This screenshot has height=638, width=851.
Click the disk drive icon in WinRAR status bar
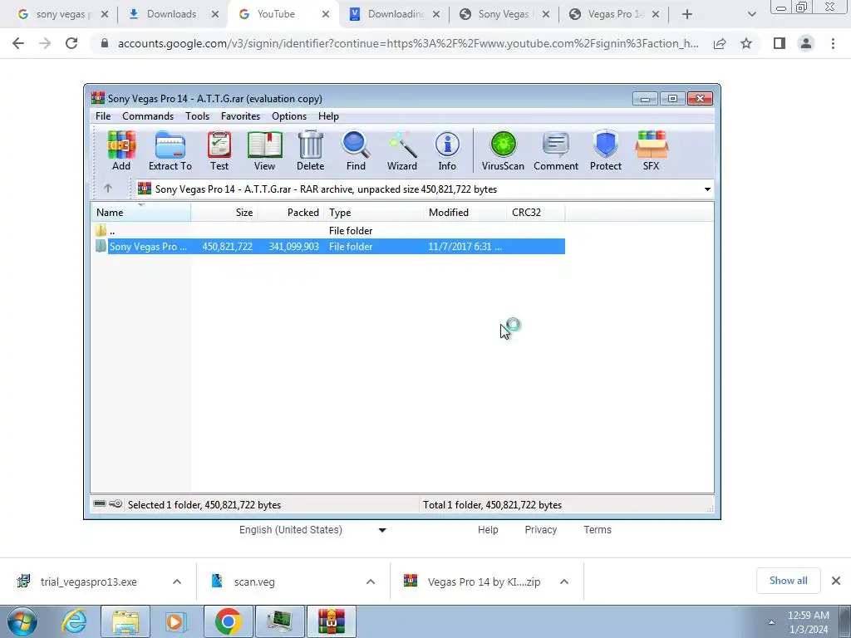(x=100, y=504)
